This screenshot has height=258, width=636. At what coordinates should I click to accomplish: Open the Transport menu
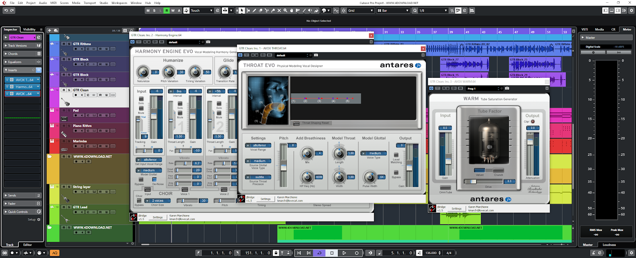tap(90, 3)
